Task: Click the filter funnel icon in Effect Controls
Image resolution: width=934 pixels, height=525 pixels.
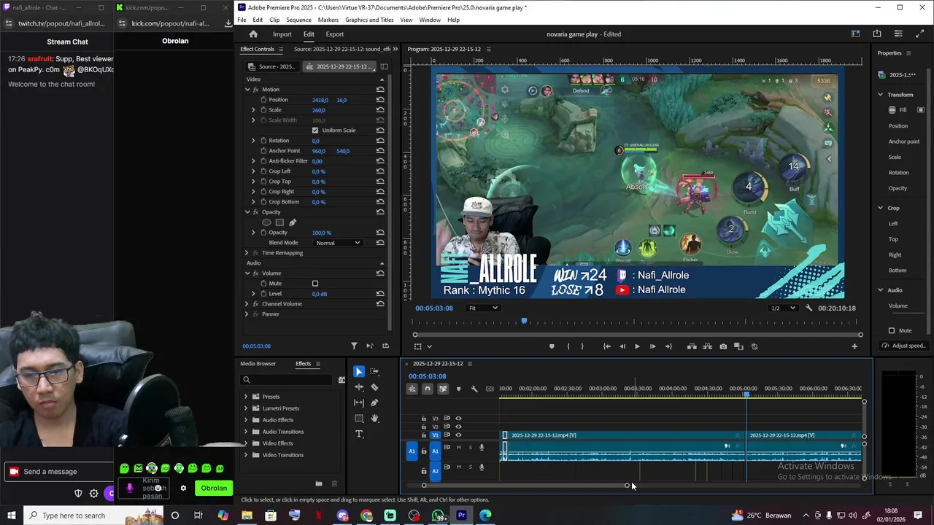Action: (x=354, y=346)
